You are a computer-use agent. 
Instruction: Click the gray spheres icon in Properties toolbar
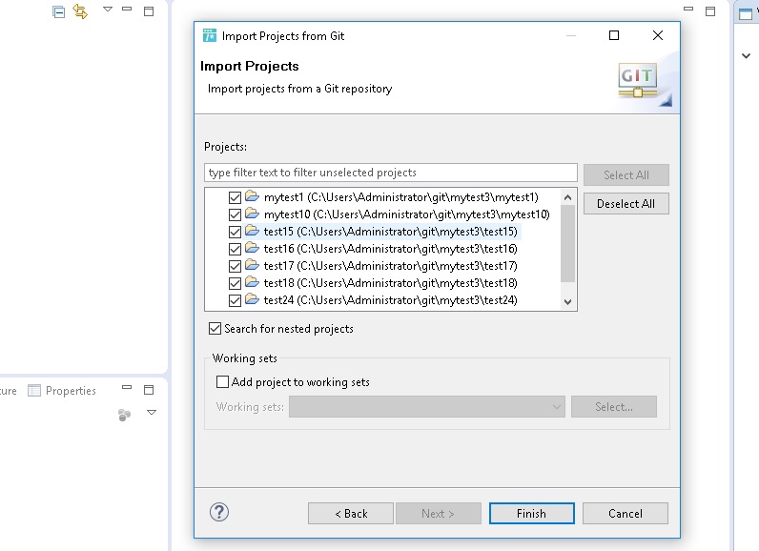pos(124,415)
